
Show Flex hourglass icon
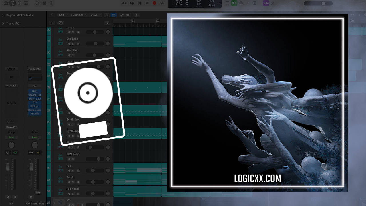[x=128, y=15]
